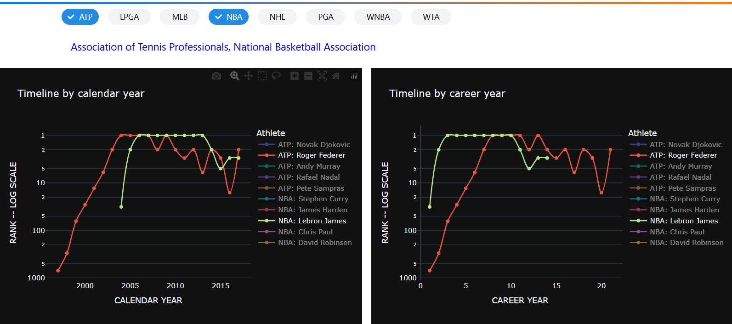Screen dimensions: 732x324
Task: Click Athlete legend title in calendar chart
Action: 271,133
